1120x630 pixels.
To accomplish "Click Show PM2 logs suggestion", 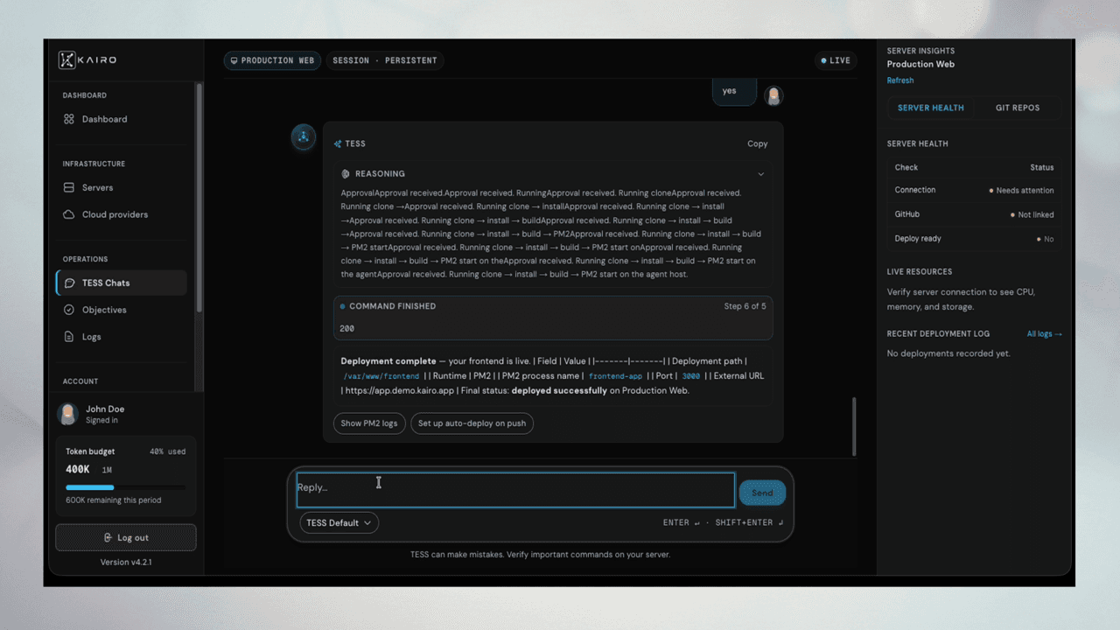I will pos(369,423).
